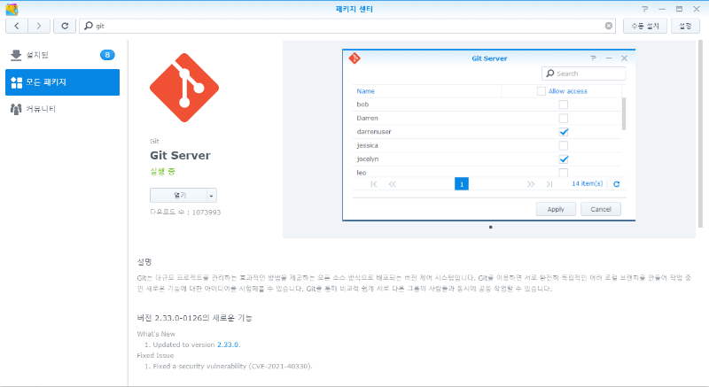This screenshot has width=709, height=387.
Task: Click the 버전 2.33.0-0126 heading
Action: [x=194, y=318]
